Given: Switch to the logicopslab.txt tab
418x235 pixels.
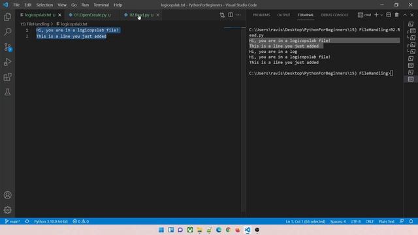Looking at the screenshot, I should 38,15.
